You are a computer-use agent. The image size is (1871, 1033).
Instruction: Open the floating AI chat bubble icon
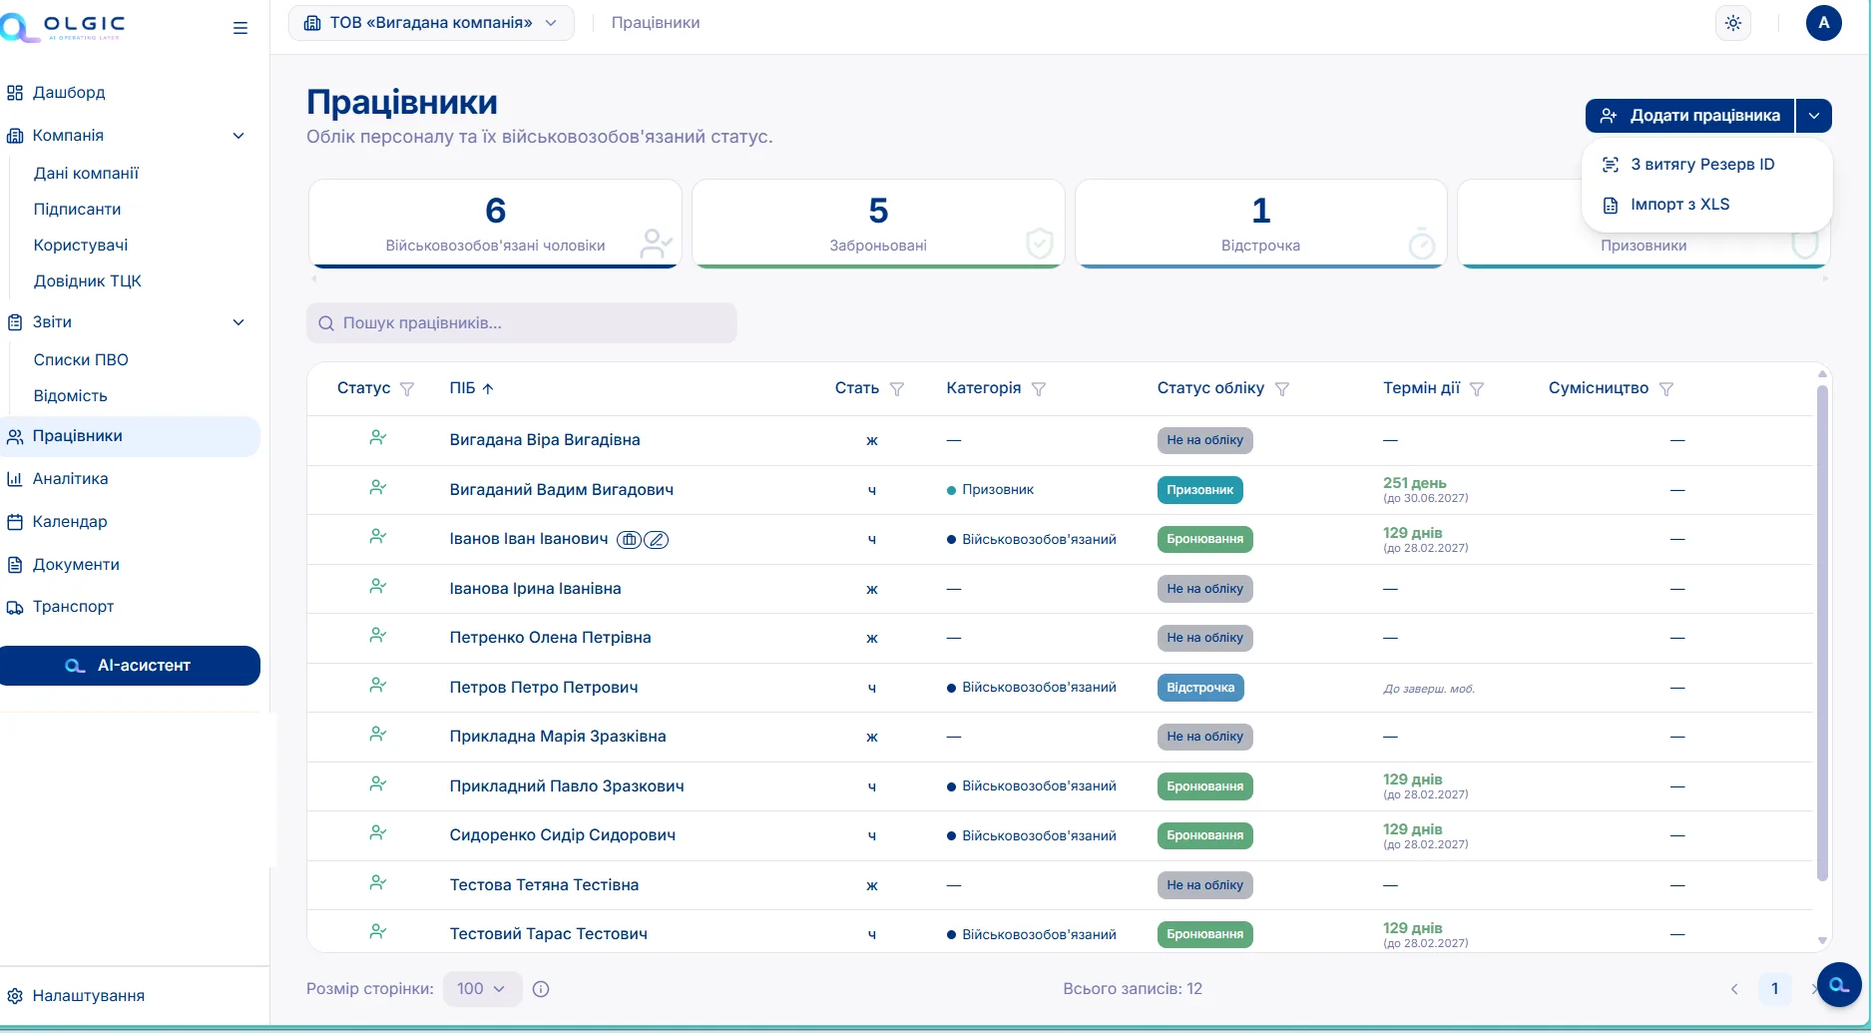pos(1839,985)
